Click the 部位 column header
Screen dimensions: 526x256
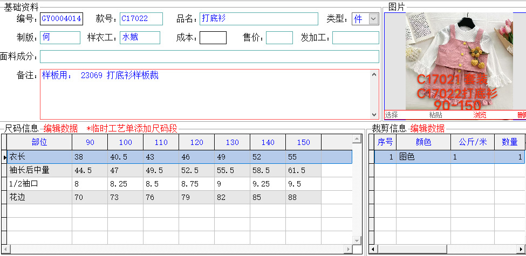[39, 142]
